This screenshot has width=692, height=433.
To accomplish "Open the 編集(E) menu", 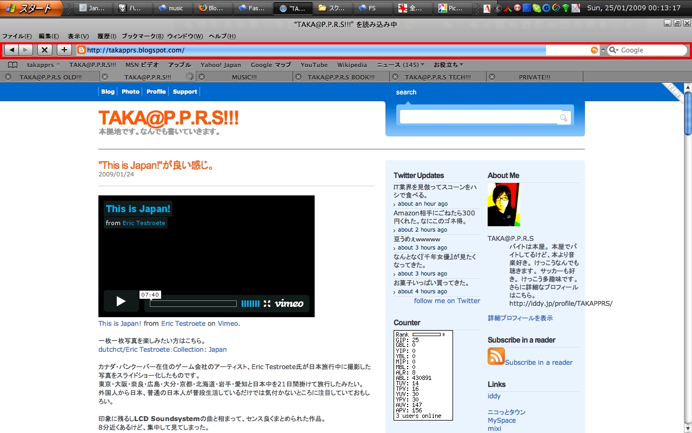I will pyautogui.click(x=49, y=36).
